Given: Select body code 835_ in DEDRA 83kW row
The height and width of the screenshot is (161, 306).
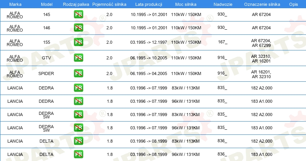Looking at the screenshot, I should click(222, 88).
